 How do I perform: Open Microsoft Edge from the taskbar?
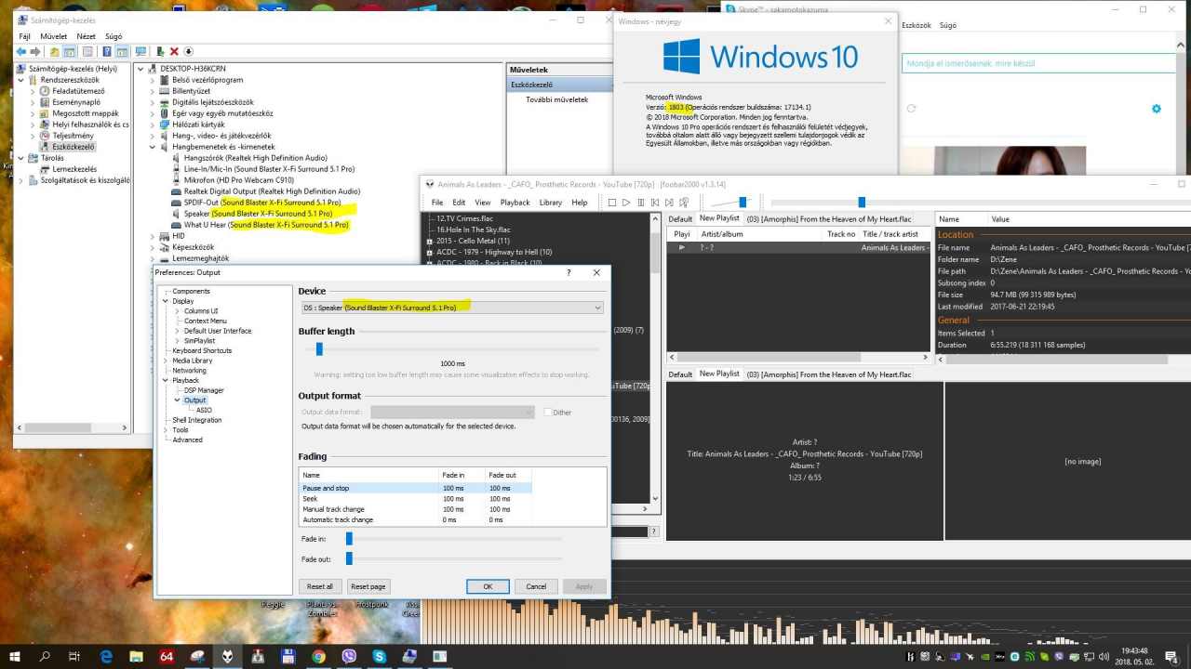coord(106,656)
